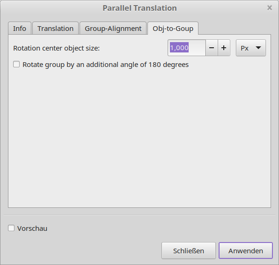Click the 'Rotate group by an additional angle' label
This screenshot has width=279, height=265.
(x=105, y=65)
